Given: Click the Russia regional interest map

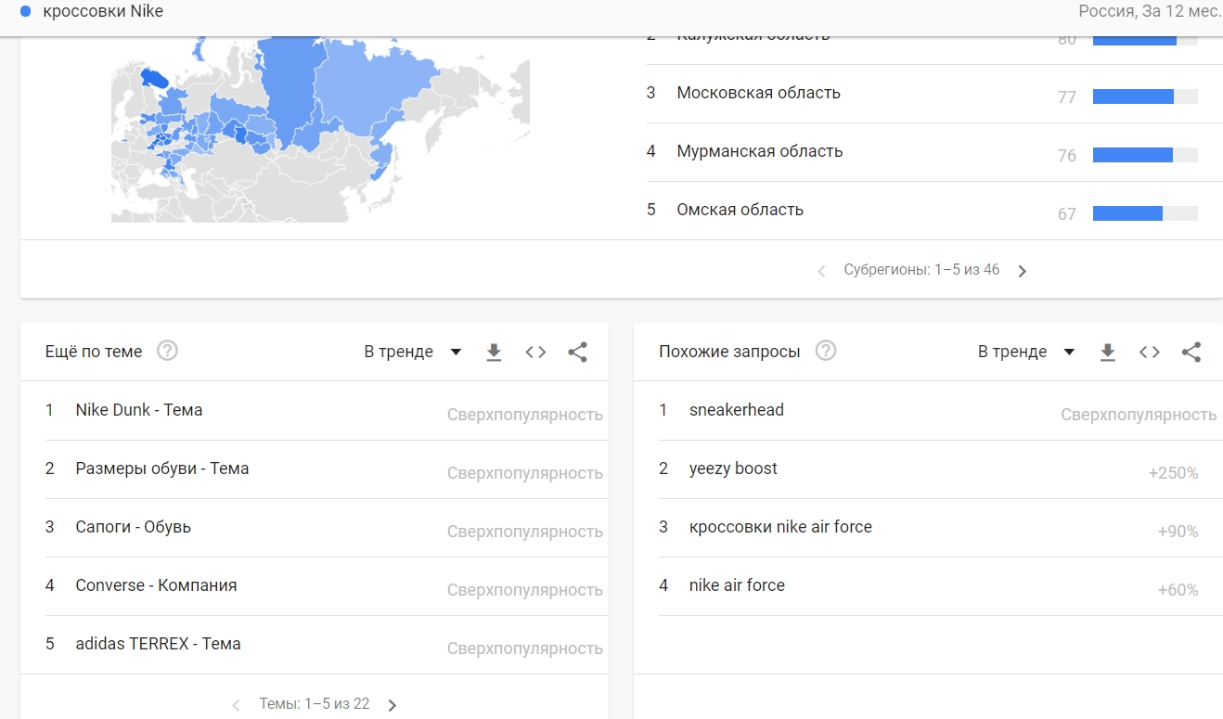Looking at the screenshot, I should pos(320,129).
